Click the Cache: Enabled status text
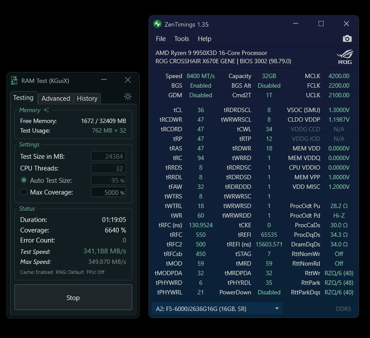 pos(36,272)
